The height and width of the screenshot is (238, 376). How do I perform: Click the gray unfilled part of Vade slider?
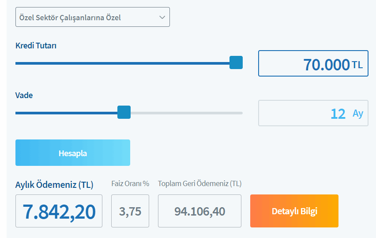185,113
